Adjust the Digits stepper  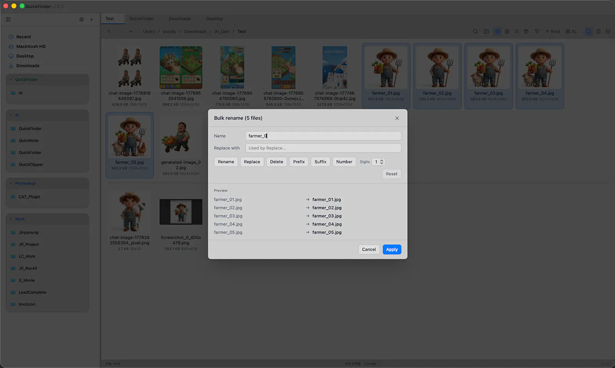click(x=381, y=162)
